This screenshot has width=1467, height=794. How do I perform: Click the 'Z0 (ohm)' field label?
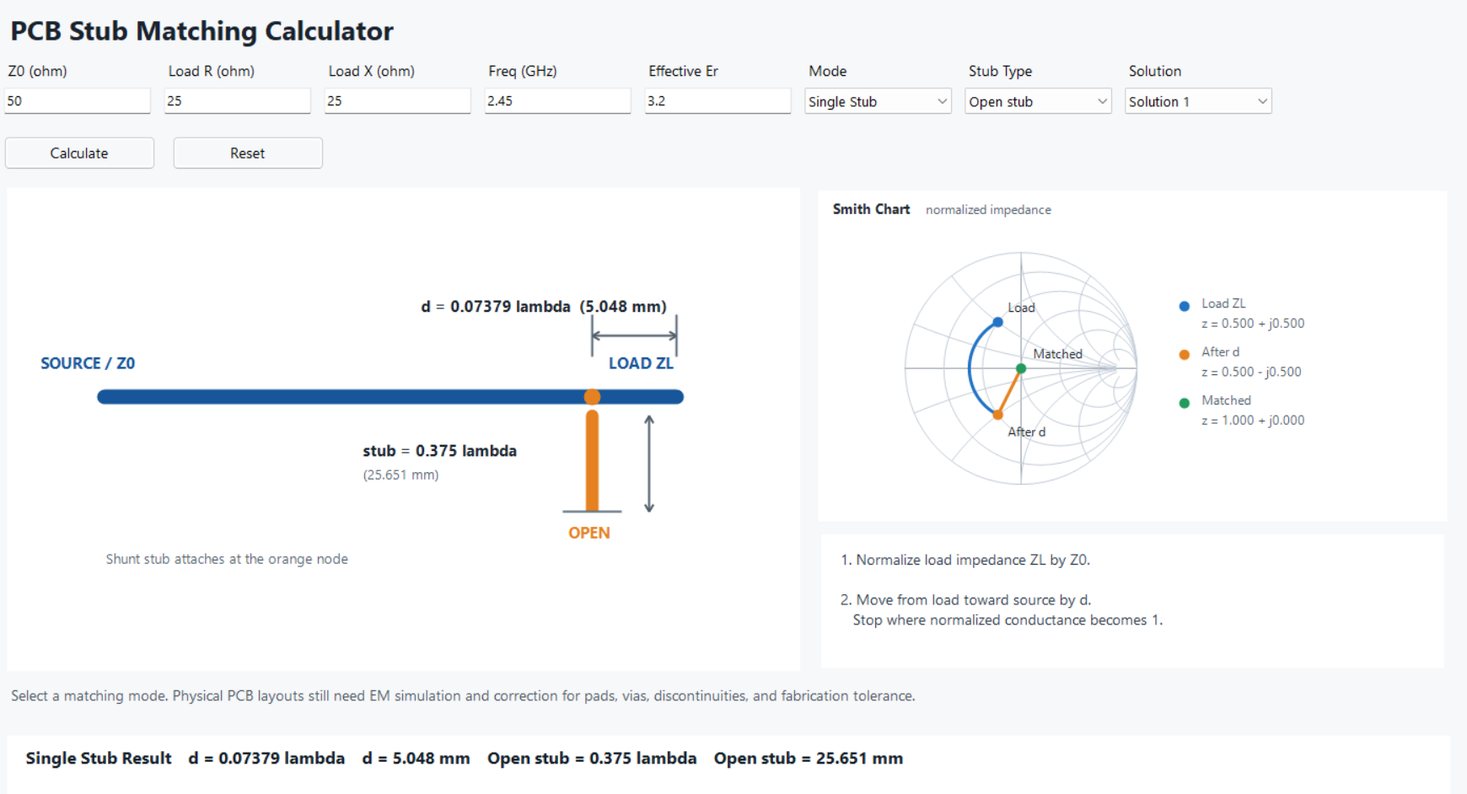pos(37,72)
